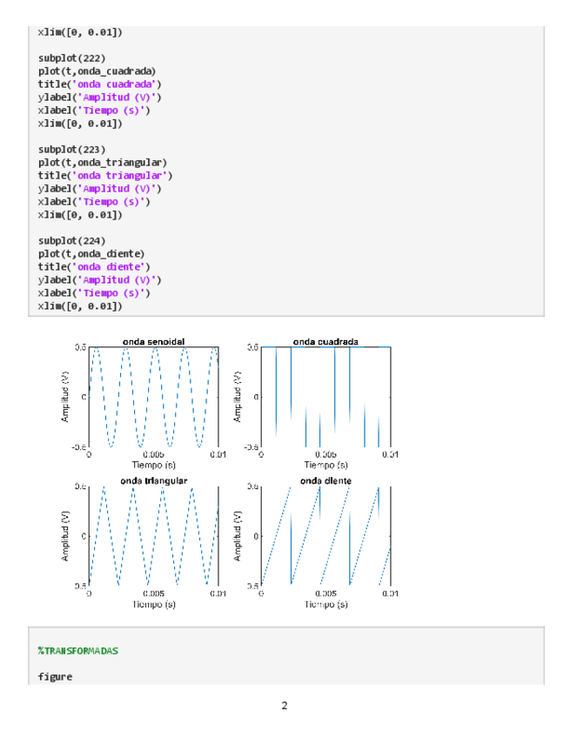Click inside the onda diente plot

pyautogui.click(x=325, y=535)
